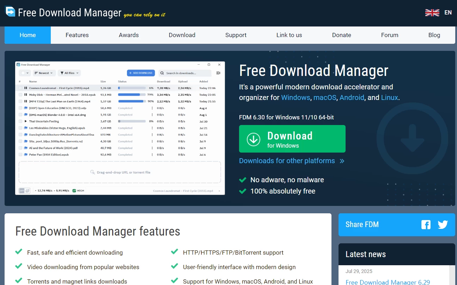Click folder icon for AI and the Future of Work pdf
The image size is (457, 285).
tap(26, 148)
